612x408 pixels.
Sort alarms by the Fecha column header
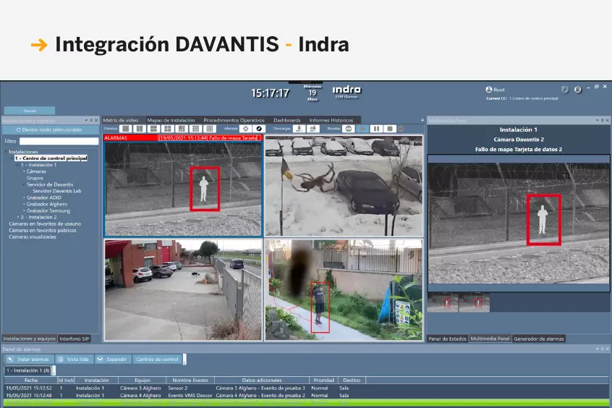(x=31, y=380)
